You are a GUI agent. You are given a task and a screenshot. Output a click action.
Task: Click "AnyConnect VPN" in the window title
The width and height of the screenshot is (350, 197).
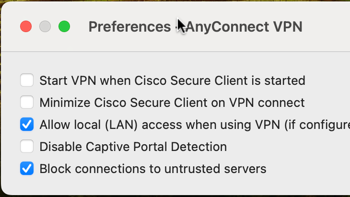click(x=245, y=26)
